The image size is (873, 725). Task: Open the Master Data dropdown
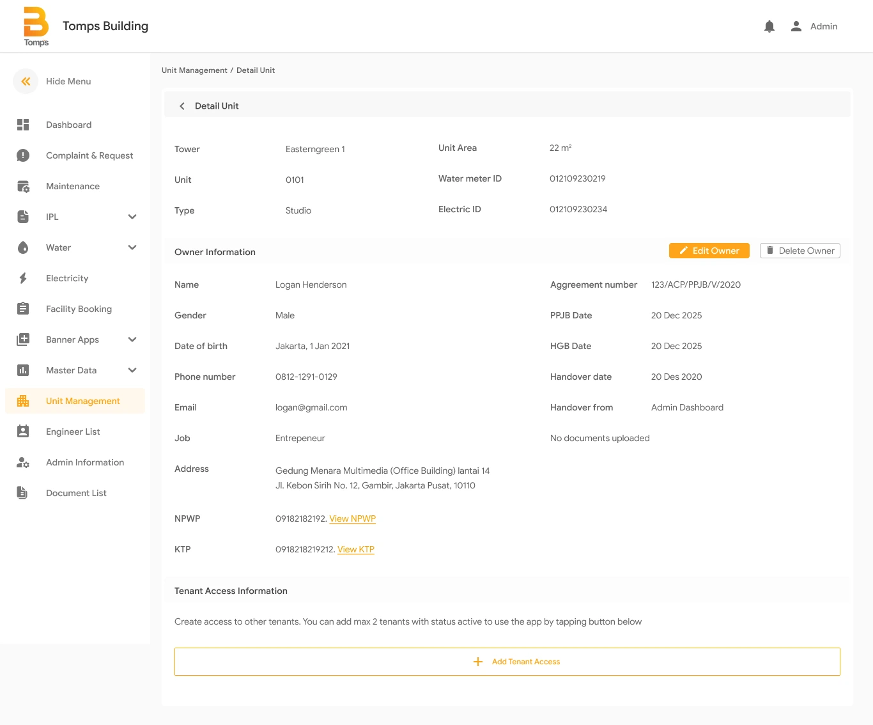[132, 370]
